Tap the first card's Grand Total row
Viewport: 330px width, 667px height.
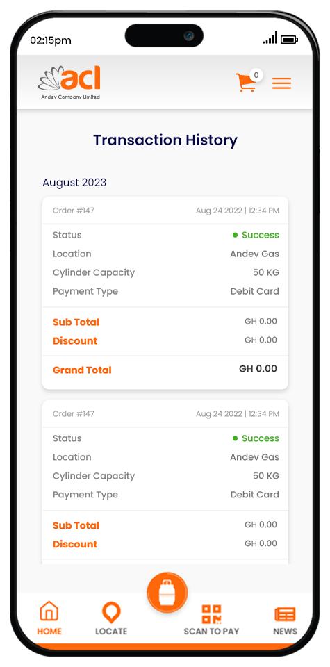(x=165, y=370)
